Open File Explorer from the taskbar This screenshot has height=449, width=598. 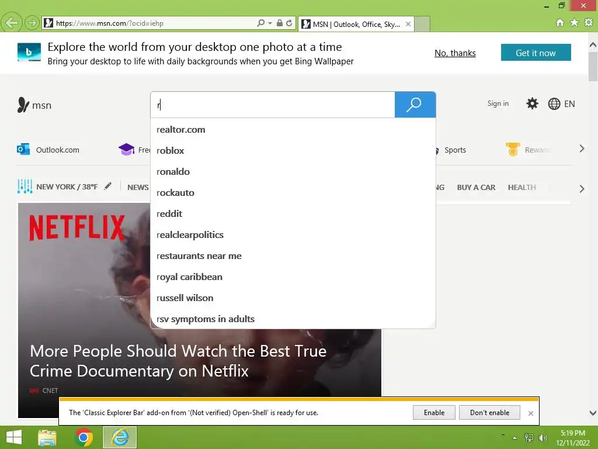(47, 437)
